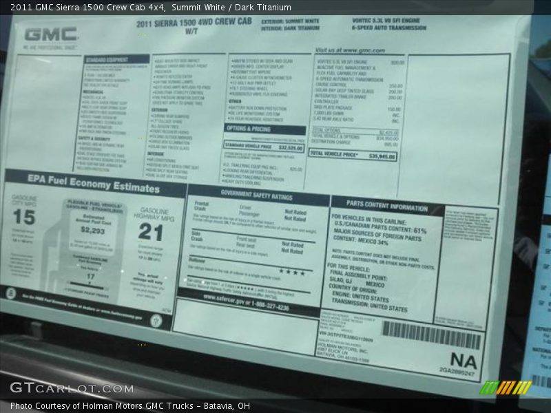The width and height of the screenshot is (551, 413).
Task: Select 'Not Rated' for side crash front seat
Action: pyautogui.click(x=292, y=244)
